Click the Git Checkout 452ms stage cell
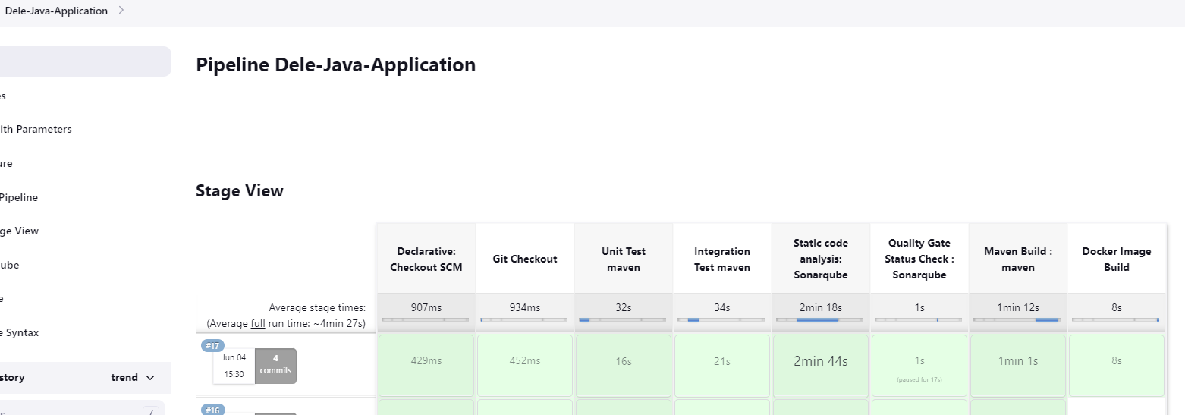The width and height of the screenshot is (1185, 415). tap(525, 362)
